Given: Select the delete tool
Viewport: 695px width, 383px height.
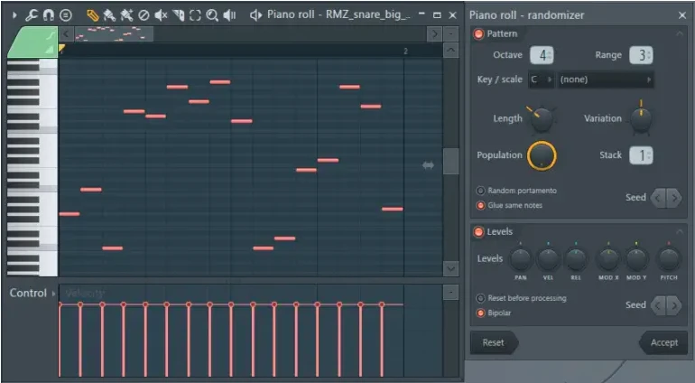Looking at the screenshot, I should [144, 14].
